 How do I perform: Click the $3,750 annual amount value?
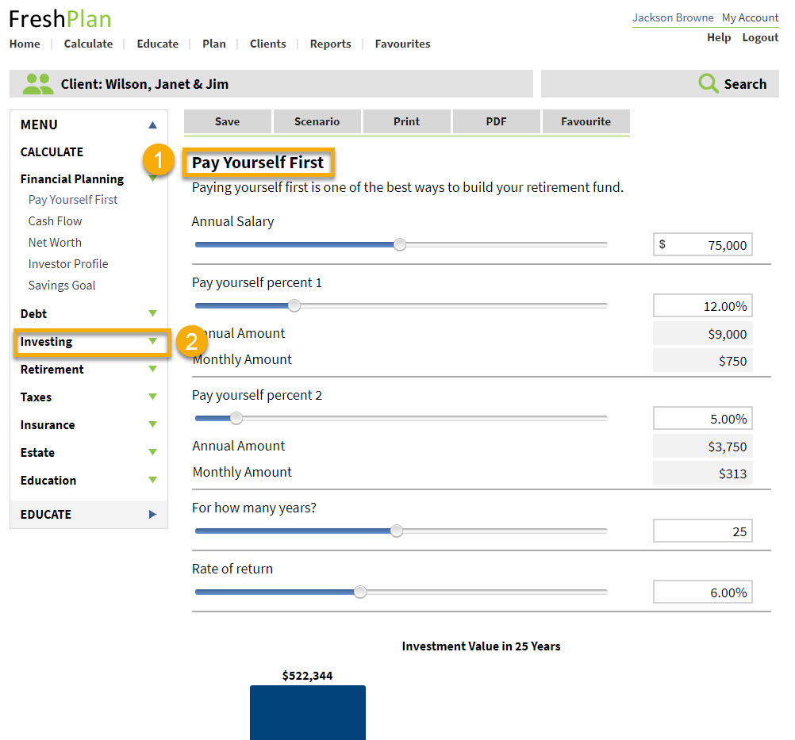703,447
